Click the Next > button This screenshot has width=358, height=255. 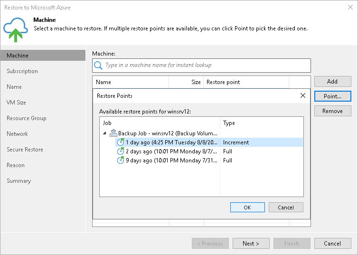point(251,243)
